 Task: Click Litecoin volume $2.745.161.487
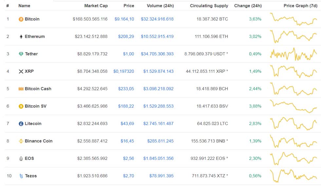159,124
